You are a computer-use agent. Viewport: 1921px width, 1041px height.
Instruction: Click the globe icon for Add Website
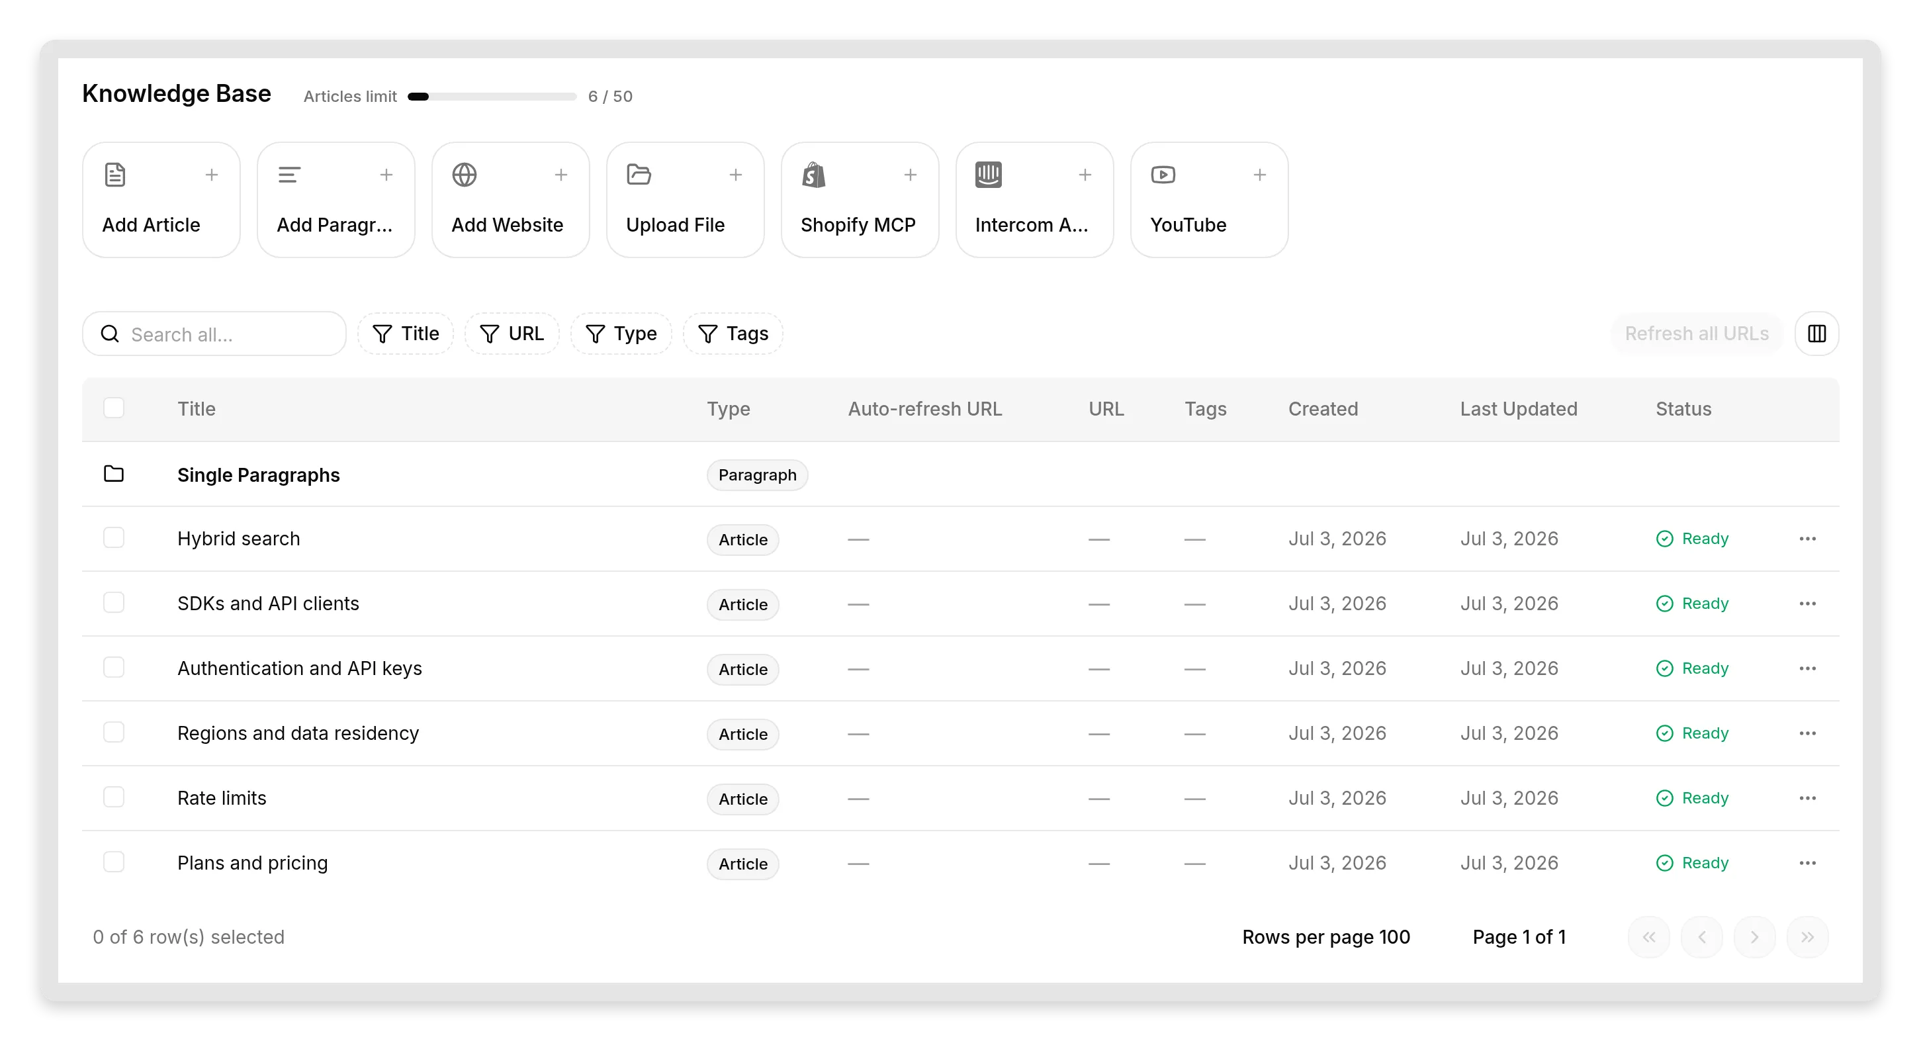464,175
